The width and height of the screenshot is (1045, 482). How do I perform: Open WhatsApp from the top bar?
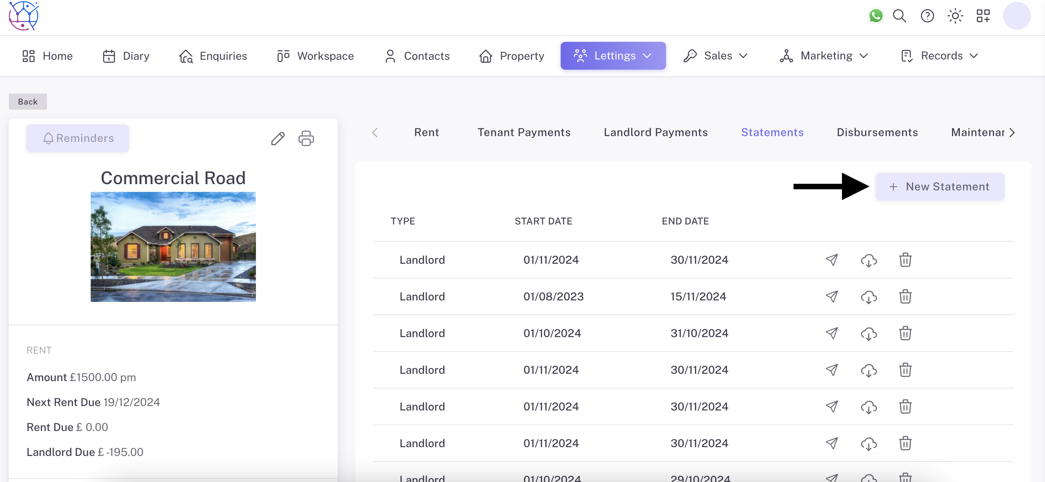pyautogui.click(x=876, y=16)
